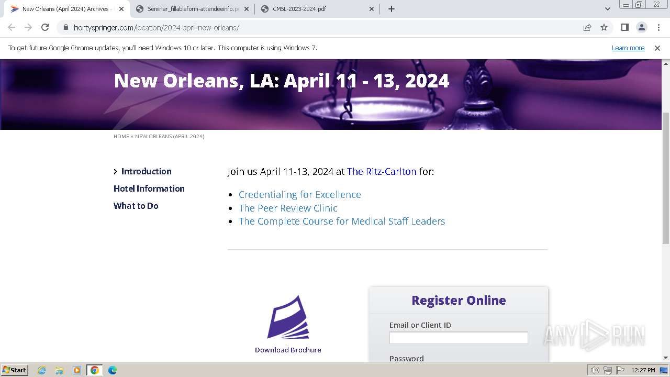670x377 pixels.
Task: Open What to Do section
Action: [136, 206]
